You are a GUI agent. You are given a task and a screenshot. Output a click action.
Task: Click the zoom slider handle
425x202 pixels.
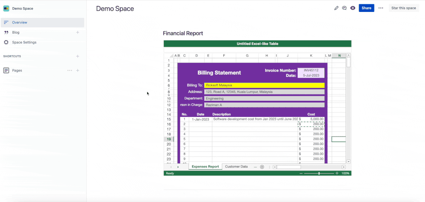coord(319,174)
